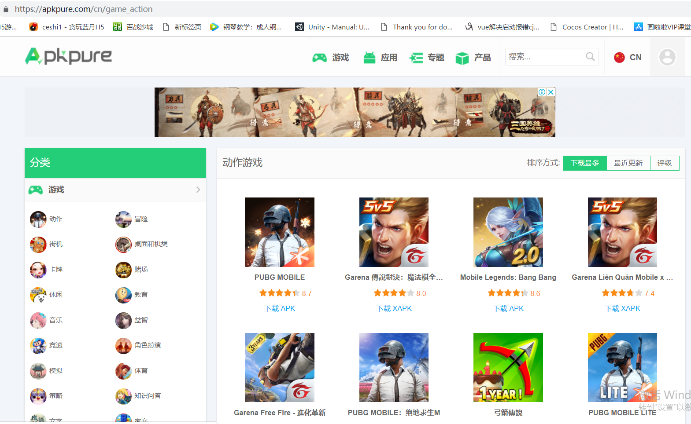Select the 动作 category icon
Screen dimensions: 691x424
pyautogui.click(x=38, y=219)
